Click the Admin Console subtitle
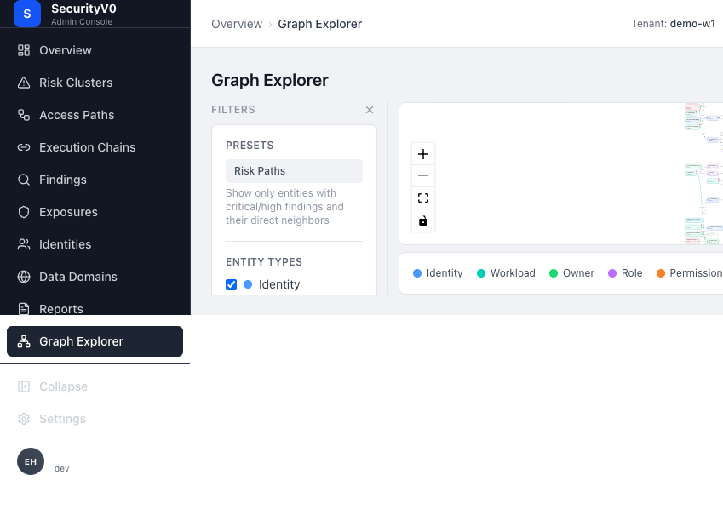The image size is (723, 515). pyautogui.click(x=82, y=21)
